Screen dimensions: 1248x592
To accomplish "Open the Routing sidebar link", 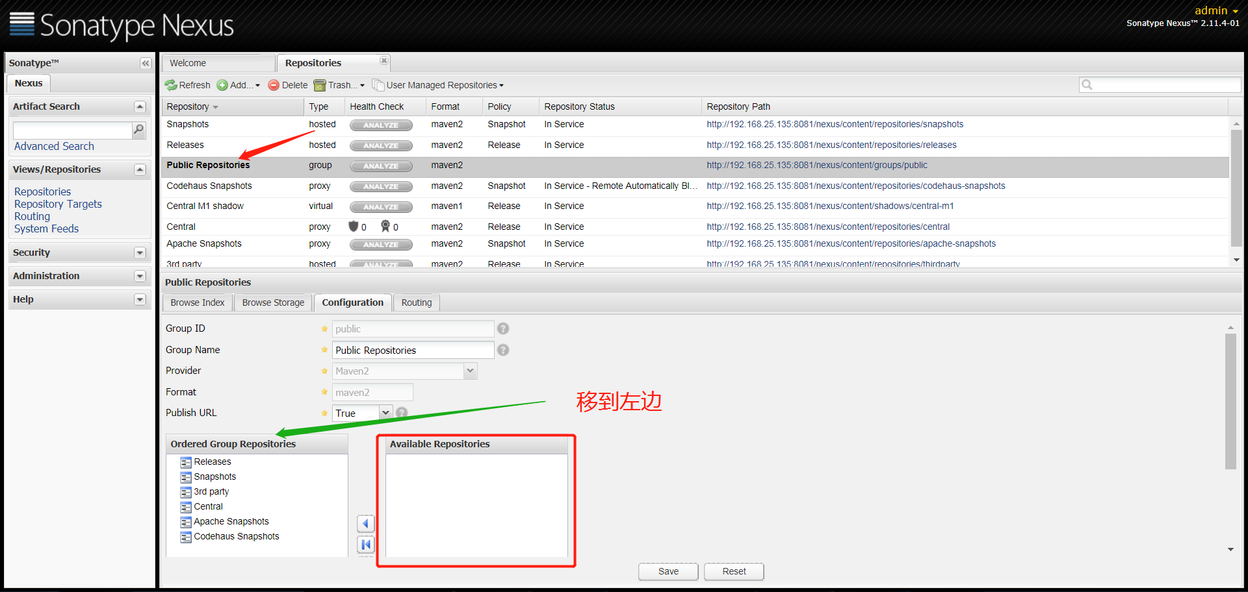I will pos(32,216).
